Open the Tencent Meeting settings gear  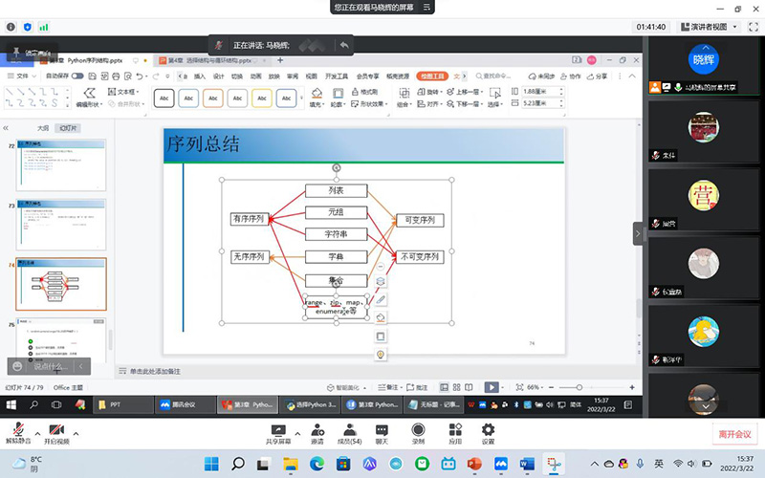click(x=488, y=434)
